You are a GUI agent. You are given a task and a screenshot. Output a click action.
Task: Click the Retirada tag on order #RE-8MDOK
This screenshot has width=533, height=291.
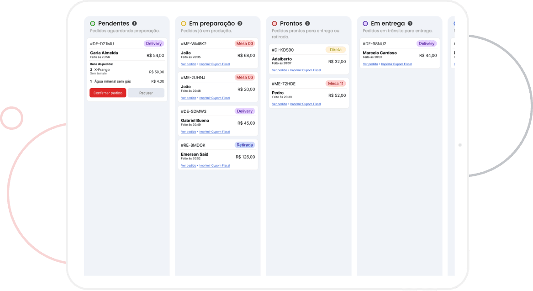[245, 145]
